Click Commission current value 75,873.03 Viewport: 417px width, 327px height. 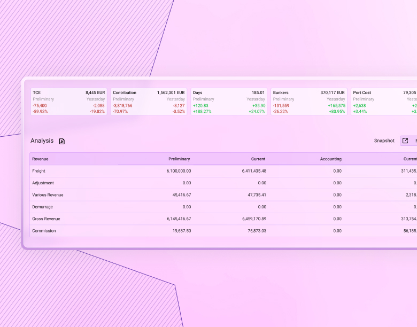coord(257,231)
